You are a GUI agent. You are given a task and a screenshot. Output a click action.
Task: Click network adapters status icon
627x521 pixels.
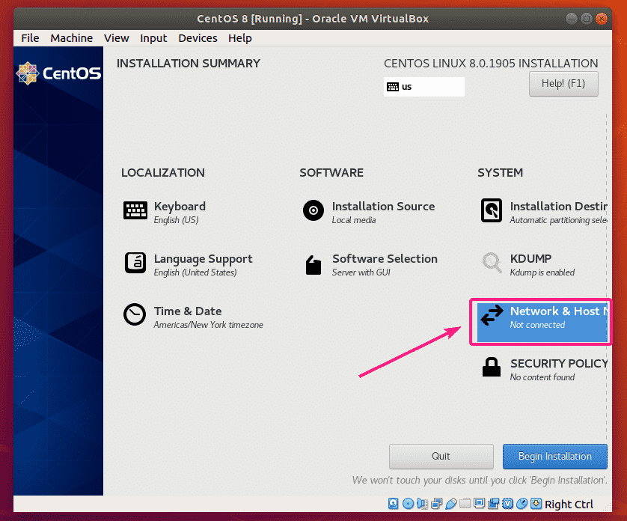[437, 503]
